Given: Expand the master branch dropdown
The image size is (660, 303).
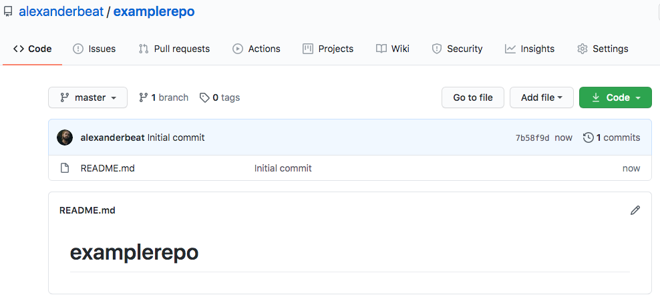Looking at the screenshot, I should coord(88,97).
